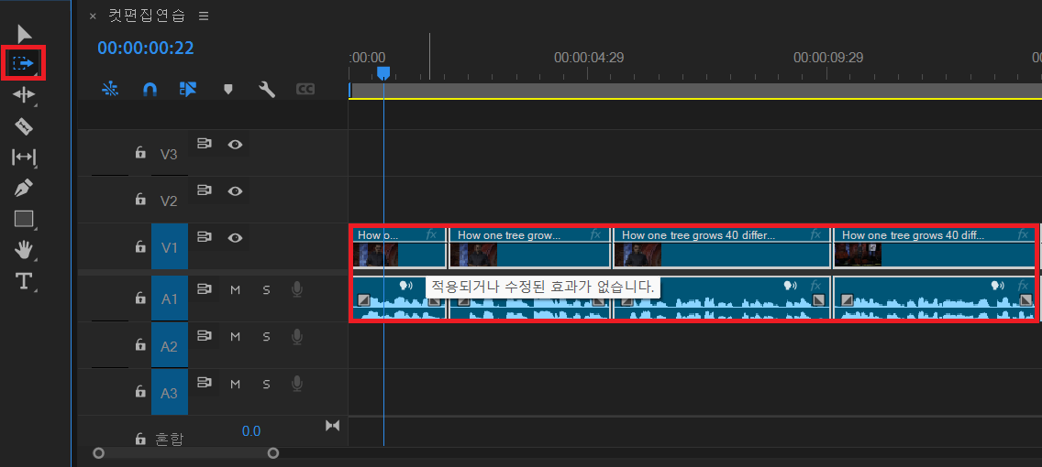Screen dimensions: 1042x467
Task: Toggle the A2 track lock
Action: pyautogui.click(x=140, y=345)
